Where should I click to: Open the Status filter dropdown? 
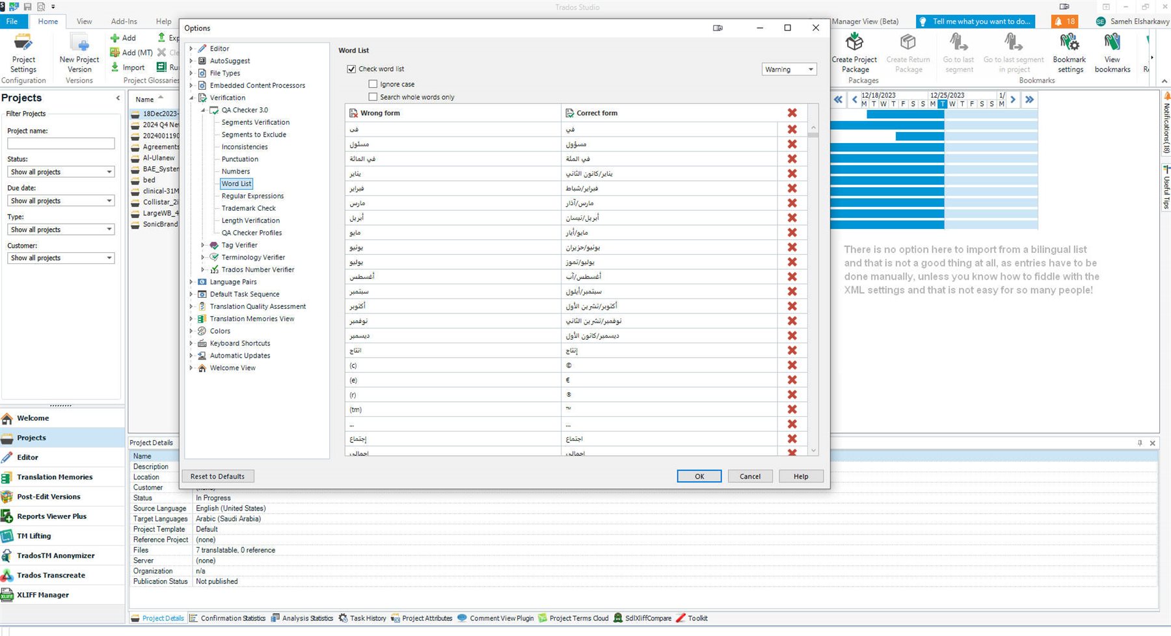61,172
